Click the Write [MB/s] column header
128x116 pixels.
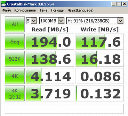coord(100,30)
